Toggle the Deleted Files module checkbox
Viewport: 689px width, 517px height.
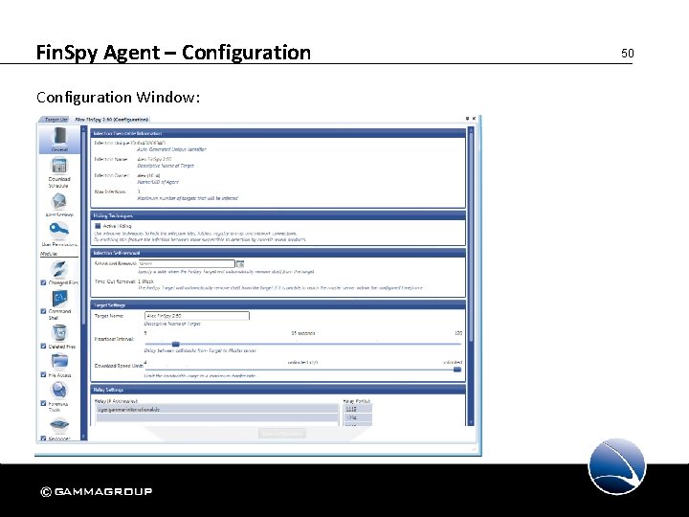click(x=43, y=347)
